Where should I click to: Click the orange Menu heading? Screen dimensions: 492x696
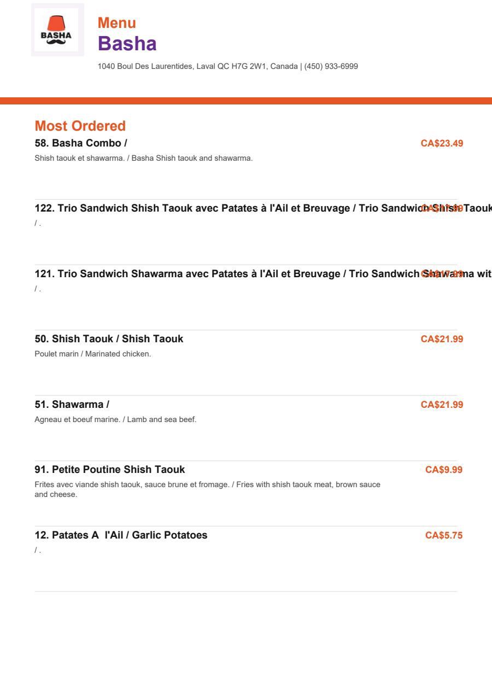click(x=117, y=23)
